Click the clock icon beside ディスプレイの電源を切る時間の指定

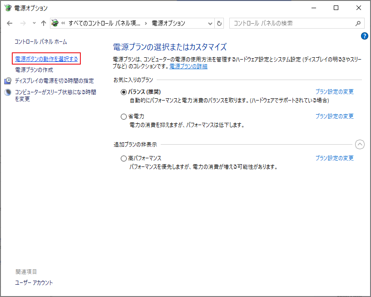tap(8, 80)
